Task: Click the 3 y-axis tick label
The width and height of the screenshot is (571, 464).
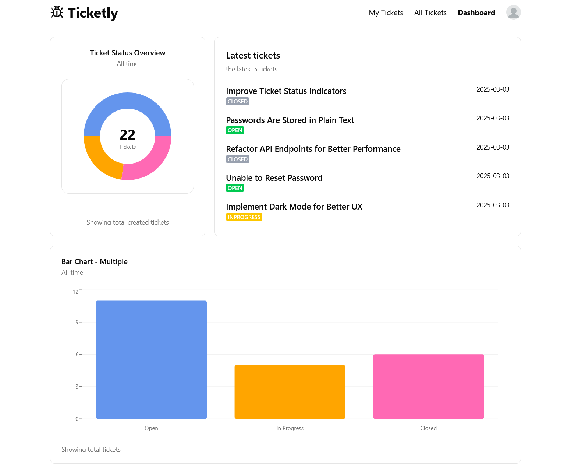Action: click(x=77, y=387)
